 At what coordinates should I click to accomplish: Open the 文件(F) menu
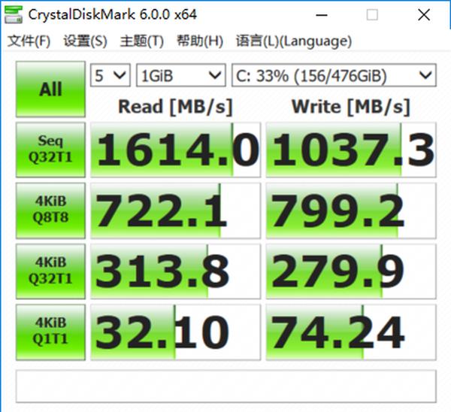click(x=29, y=41)
